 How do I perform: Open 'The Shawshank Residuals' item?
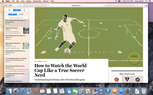point(17,81)
